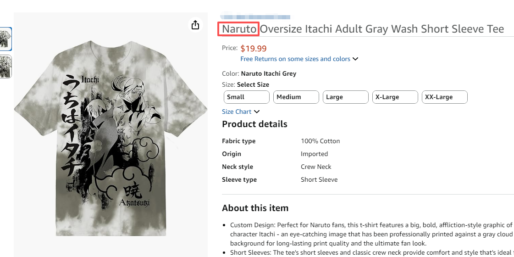Click the share icon above the shirt

click(x=195, y=25)
